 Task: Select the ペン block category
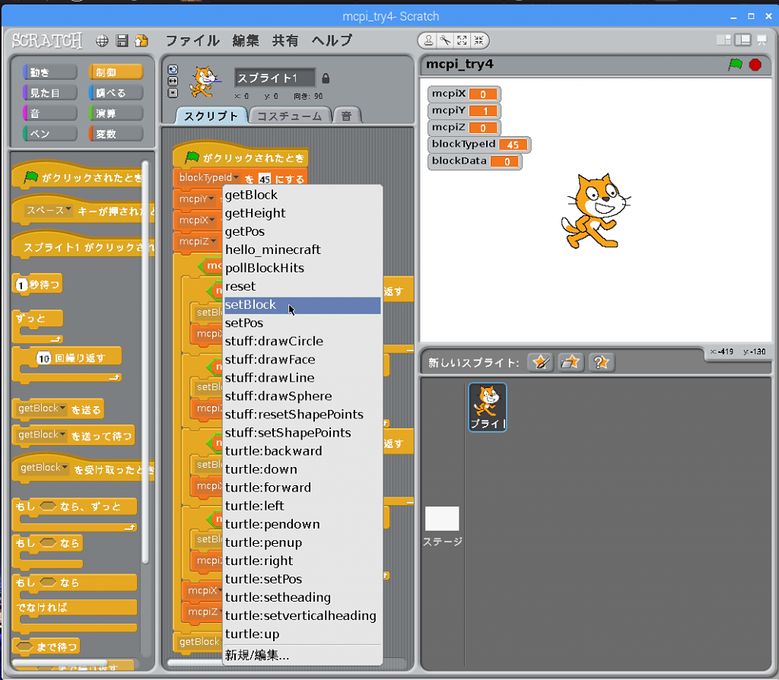(50, 134)
